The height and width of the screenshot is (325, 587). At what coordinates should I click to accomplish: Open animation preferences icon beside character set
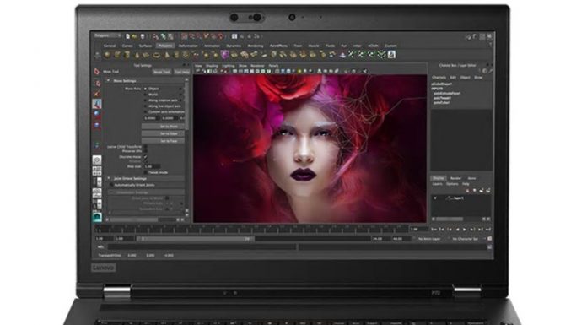click(x=490, y=238)
